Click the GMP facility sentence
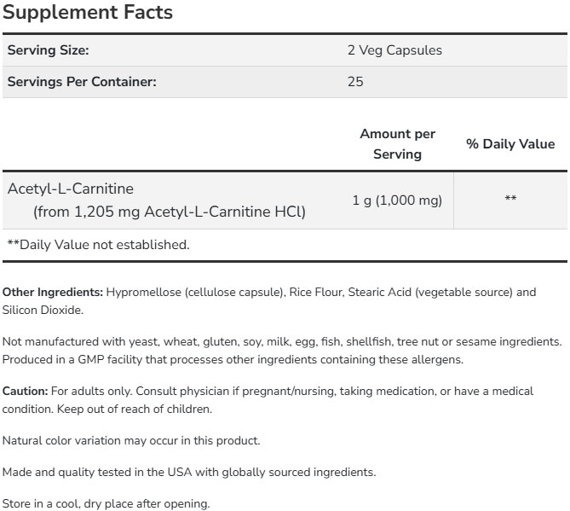The width and height of the screenshot is (570, 511). (x=233, y=359)
